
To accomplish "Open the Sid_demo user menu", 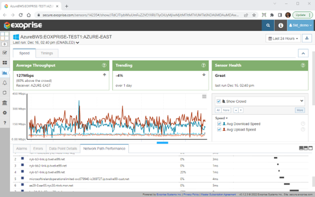I will (300, 25).
